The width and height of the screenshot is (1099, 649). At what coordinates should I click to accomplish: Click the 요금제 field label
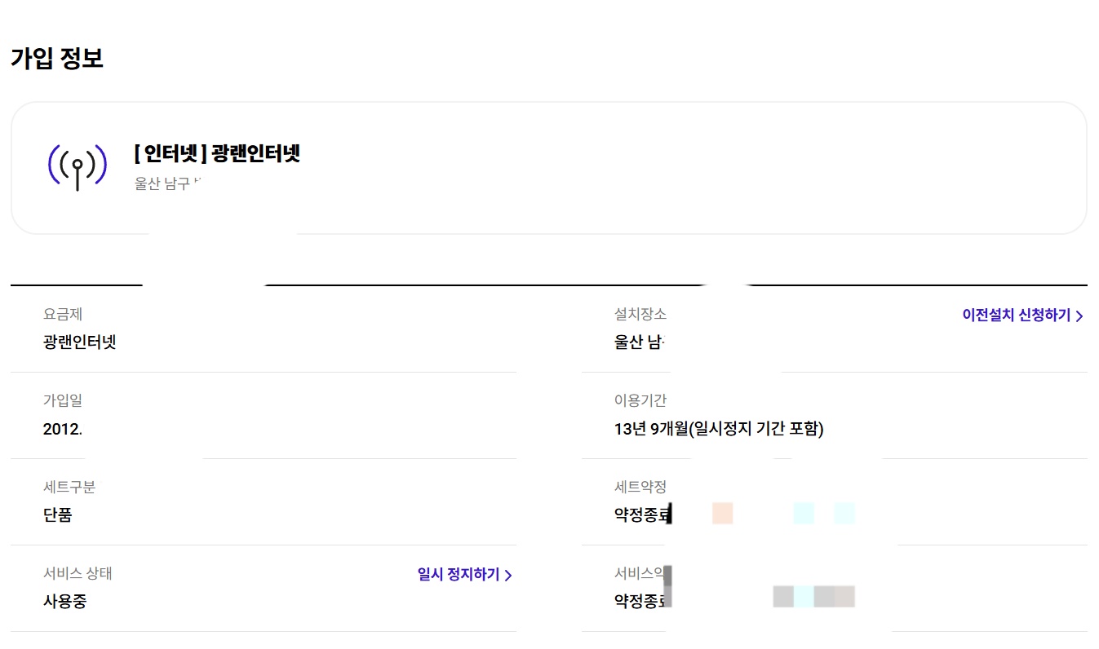pos(63,314)
